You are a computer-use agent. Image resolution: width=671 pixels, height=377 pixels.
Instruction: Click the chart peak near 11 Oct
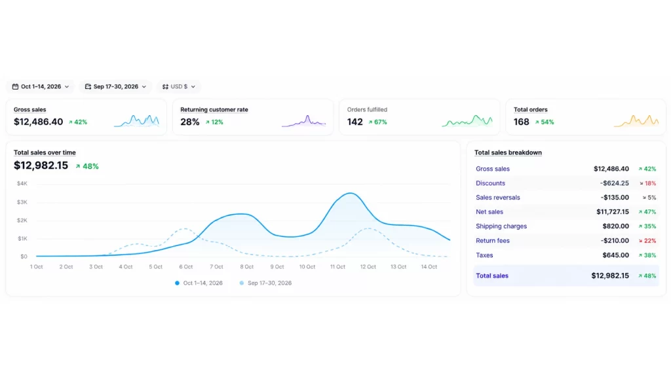point(351,193)
